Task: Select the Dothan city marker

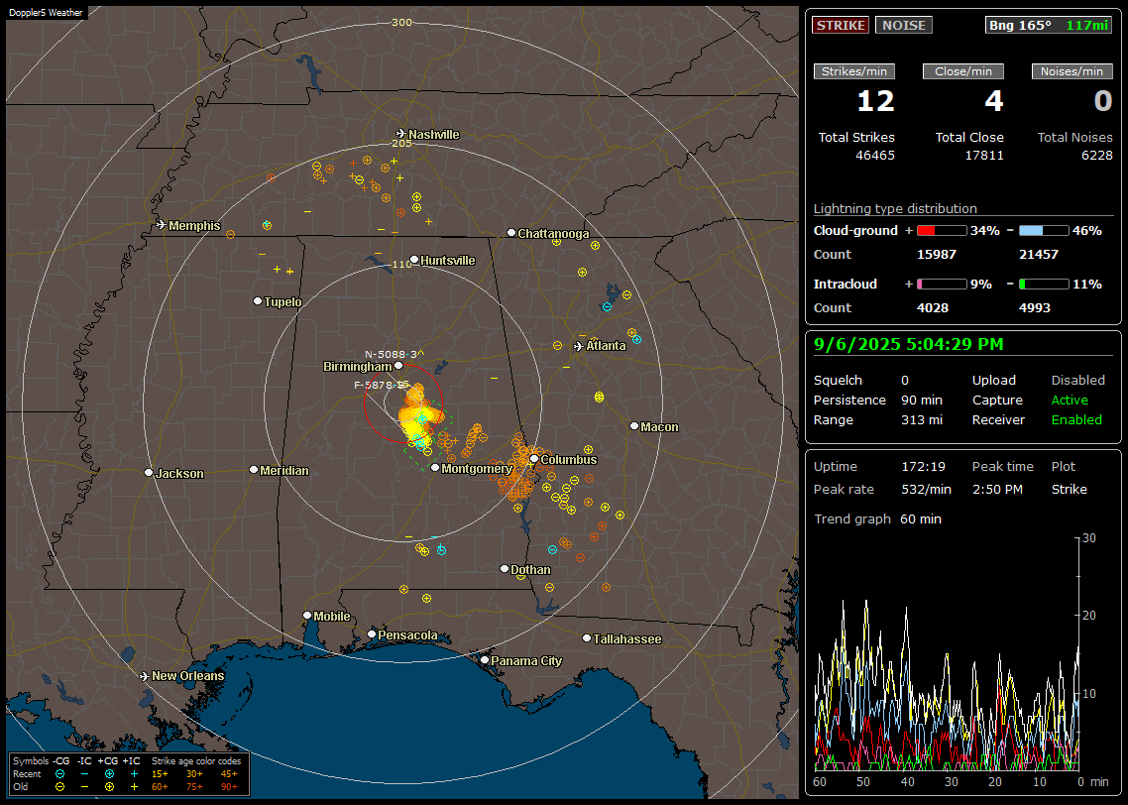Action: pos(505,568)
